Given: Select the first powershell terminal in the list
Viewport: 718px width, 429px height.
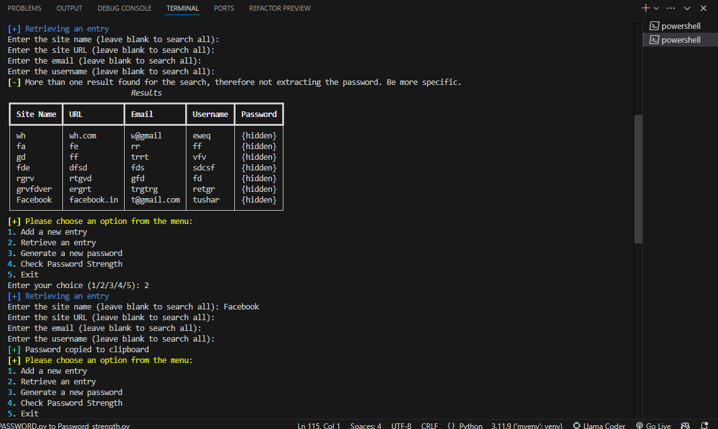Looking at the screenshot, I should 680,26.
